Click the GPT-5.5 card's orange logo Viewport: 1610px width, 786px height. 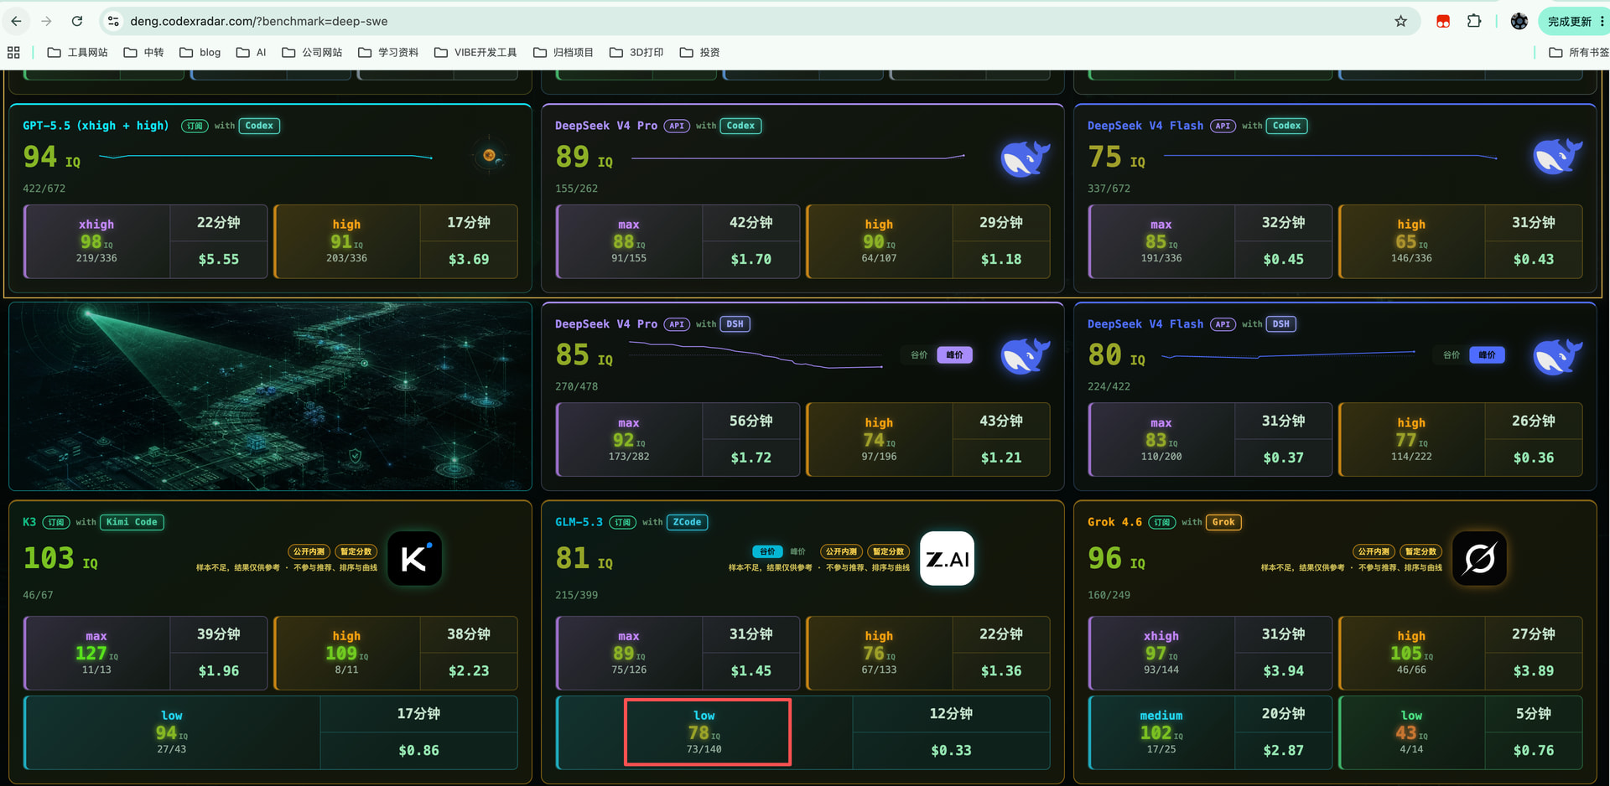489,155
